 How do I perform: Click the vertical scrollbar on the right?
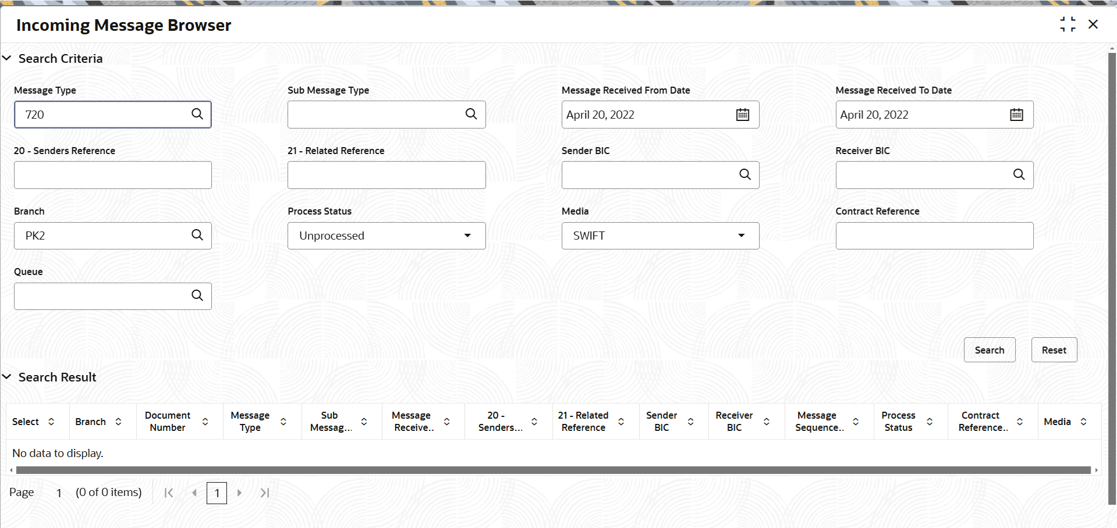pos(1112,279)
